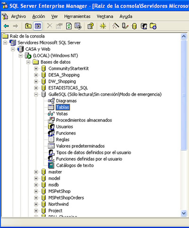Click the Properties toolbar icon
The width and height of the screenshot is (189, 228).
59,26
